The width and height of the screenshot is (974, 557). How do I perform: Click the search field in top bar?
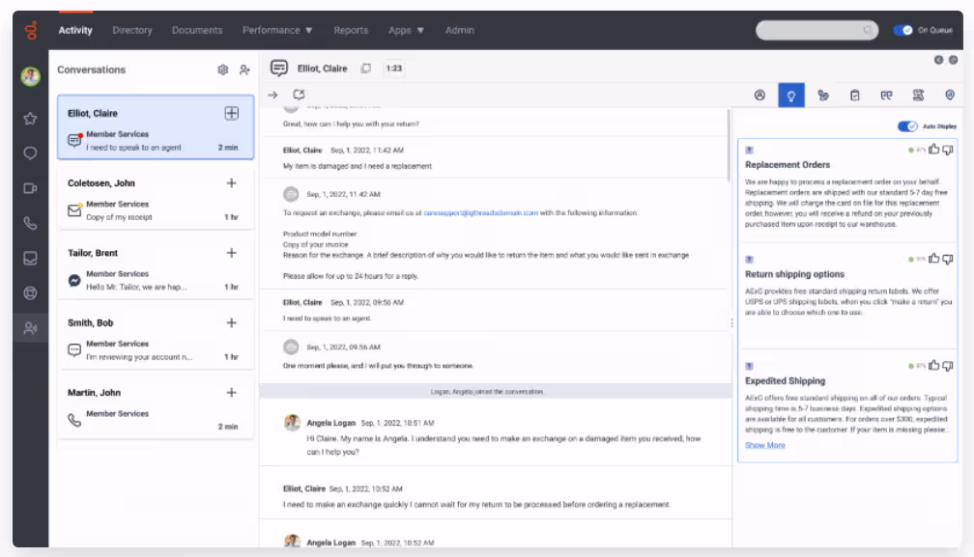coord(816,30)
